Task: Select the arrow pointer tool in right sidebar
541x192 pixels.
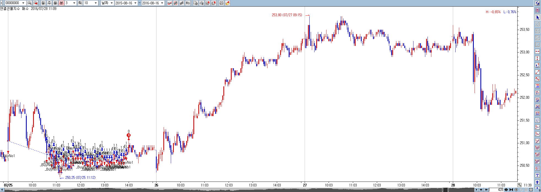Action: (537, 17)
